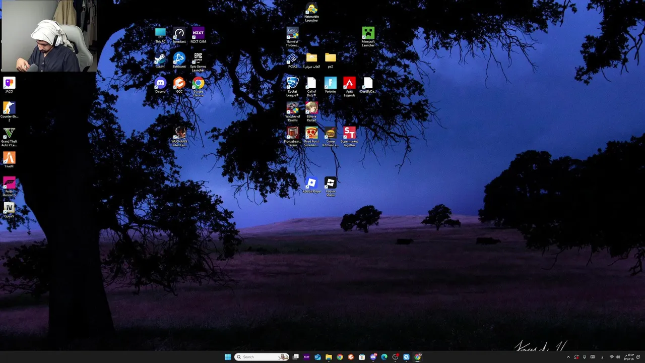Launch the Minecraft Launcher shortcut
The image size is (645, 363).
click(x=368, y=37)
